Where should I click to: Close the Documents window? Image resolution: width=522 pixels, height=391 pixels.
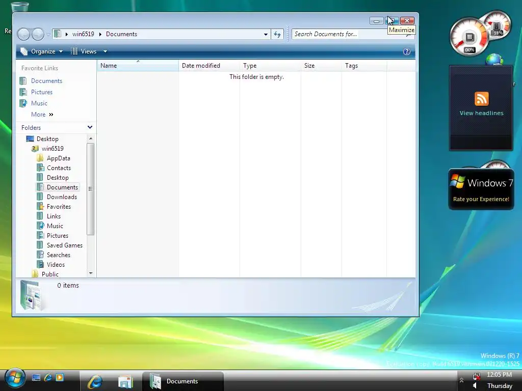pos(407,21)
